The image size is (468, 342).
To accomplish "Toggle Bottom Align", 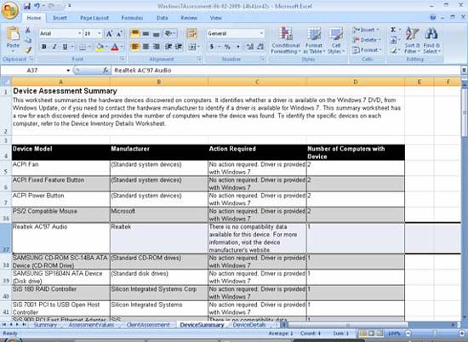I will tap(156, 33).
